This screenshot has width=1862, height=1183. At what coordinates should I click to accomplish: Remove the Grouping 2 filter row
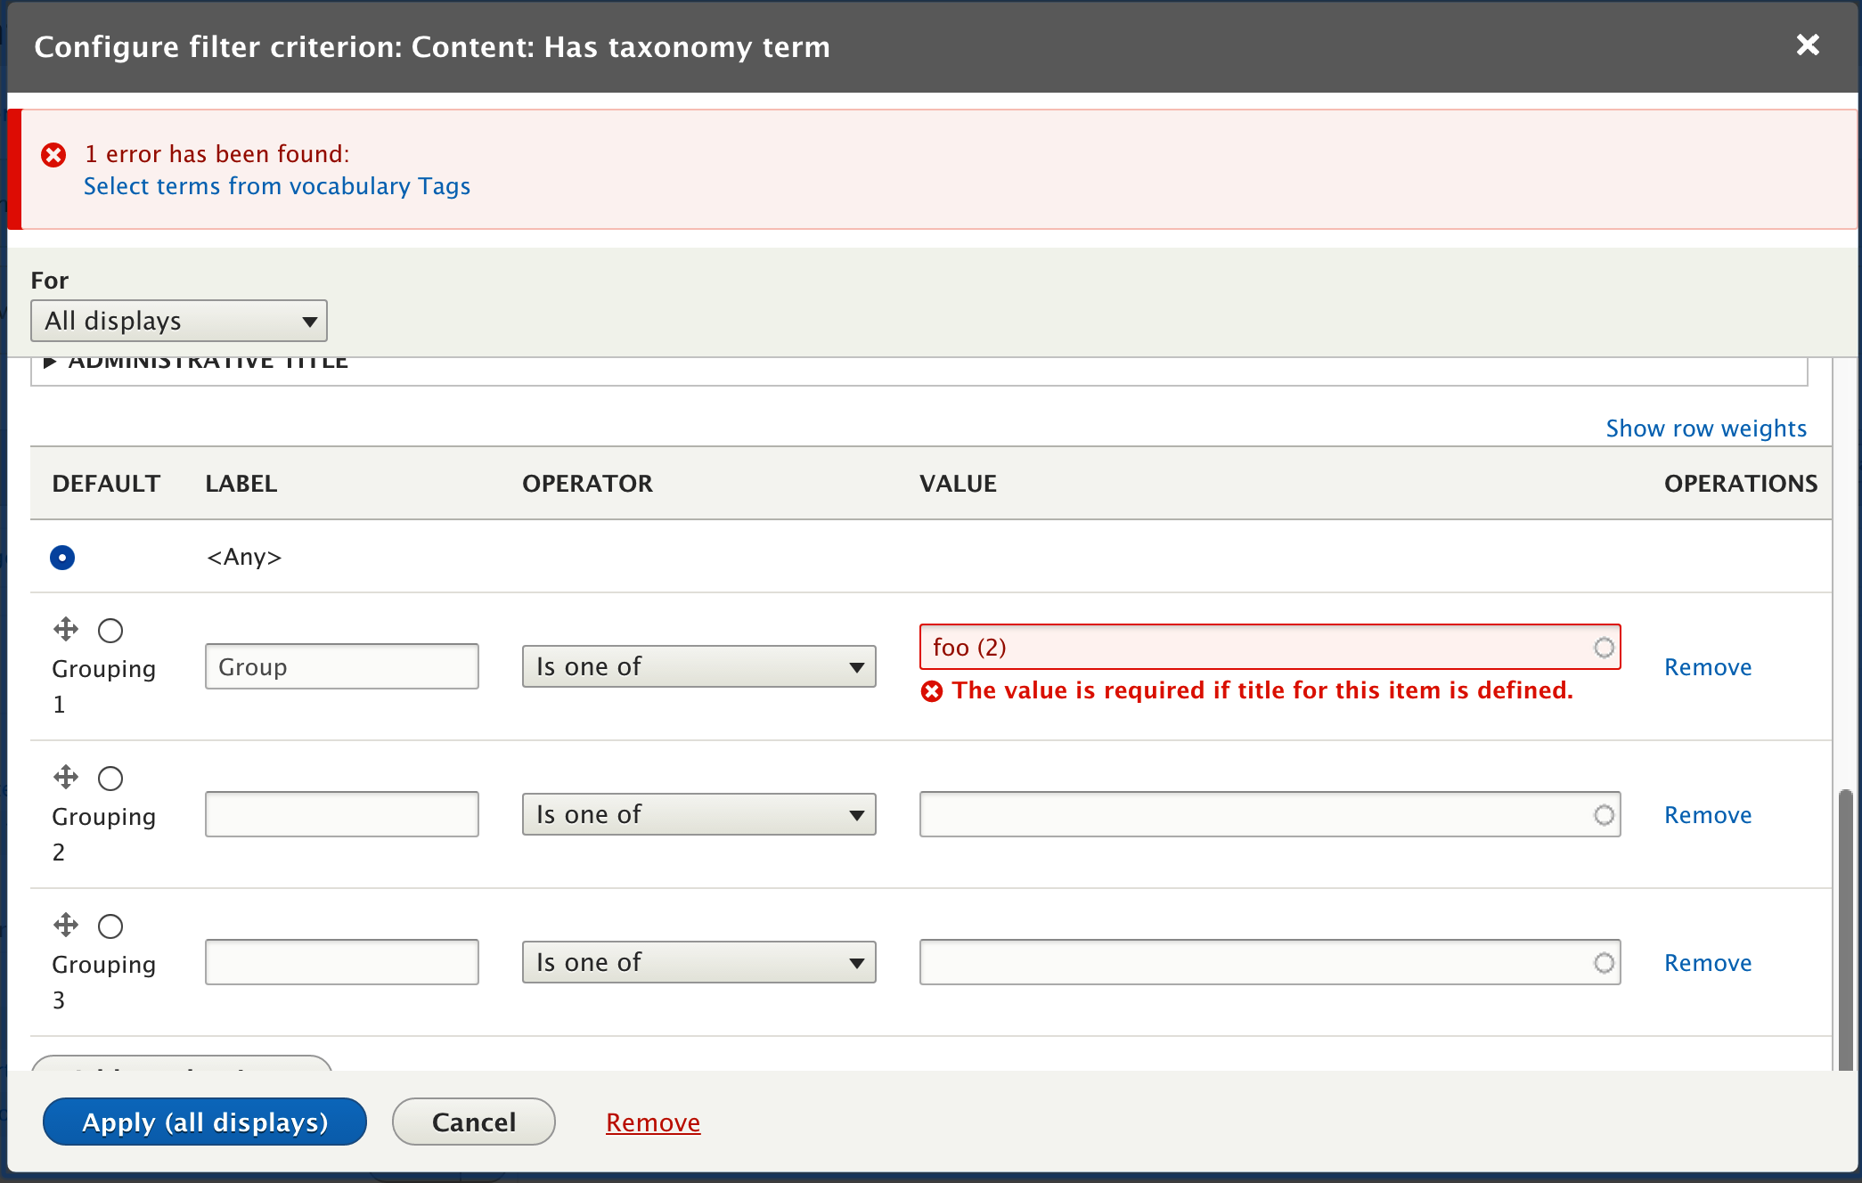(1707, 813)
